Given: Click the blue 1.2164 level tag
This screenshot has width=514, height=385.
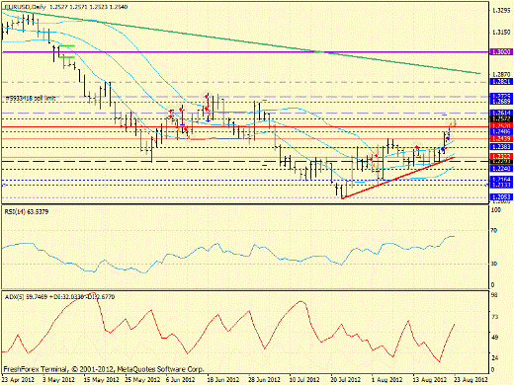Looking at the screenshot, I should (500, 180).
